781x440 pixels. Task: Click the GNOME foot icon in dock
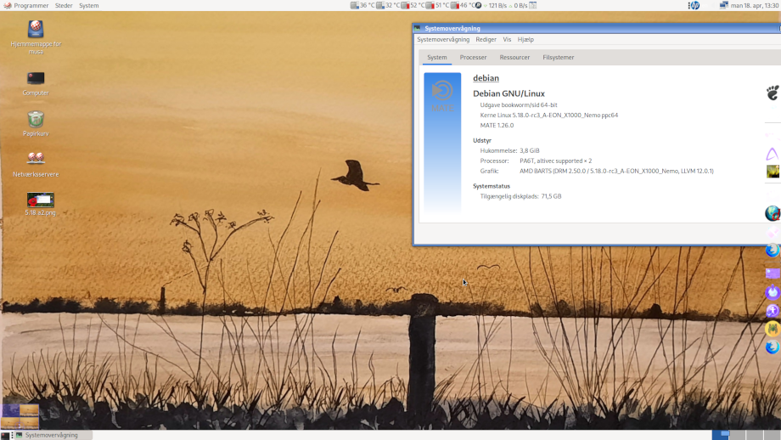[773, 93]
